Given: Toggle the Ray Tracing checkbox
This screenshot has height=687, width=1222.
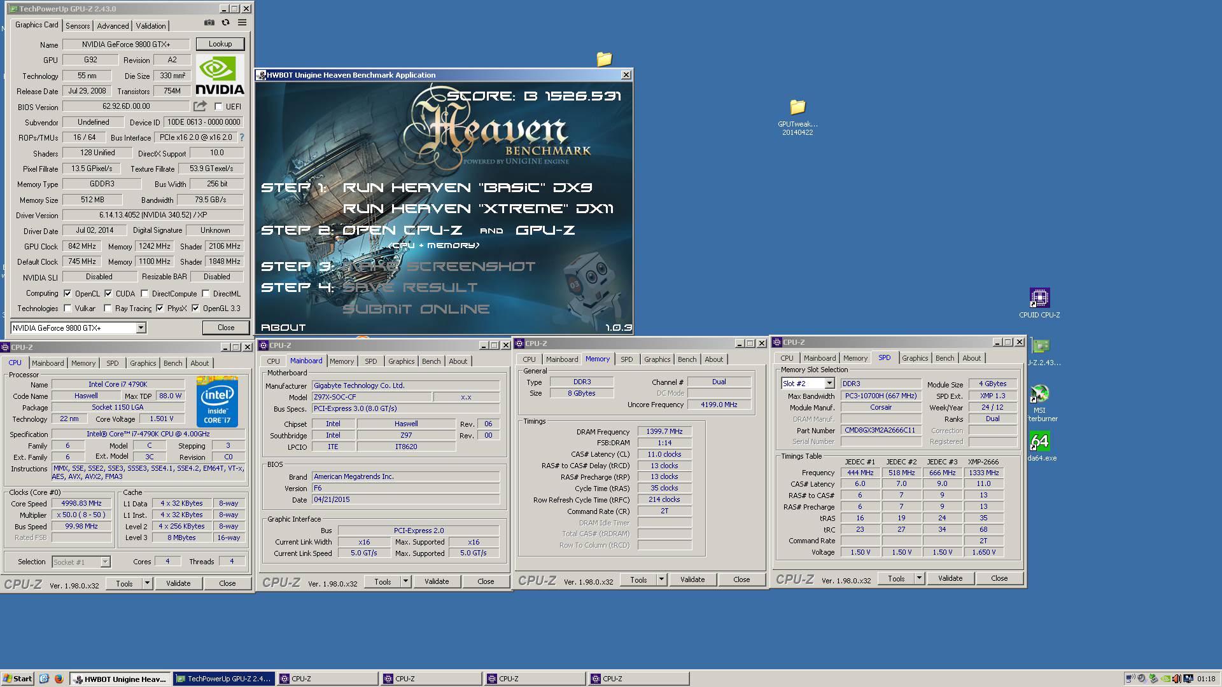Looking at the screenshot, I should (108, 309).
